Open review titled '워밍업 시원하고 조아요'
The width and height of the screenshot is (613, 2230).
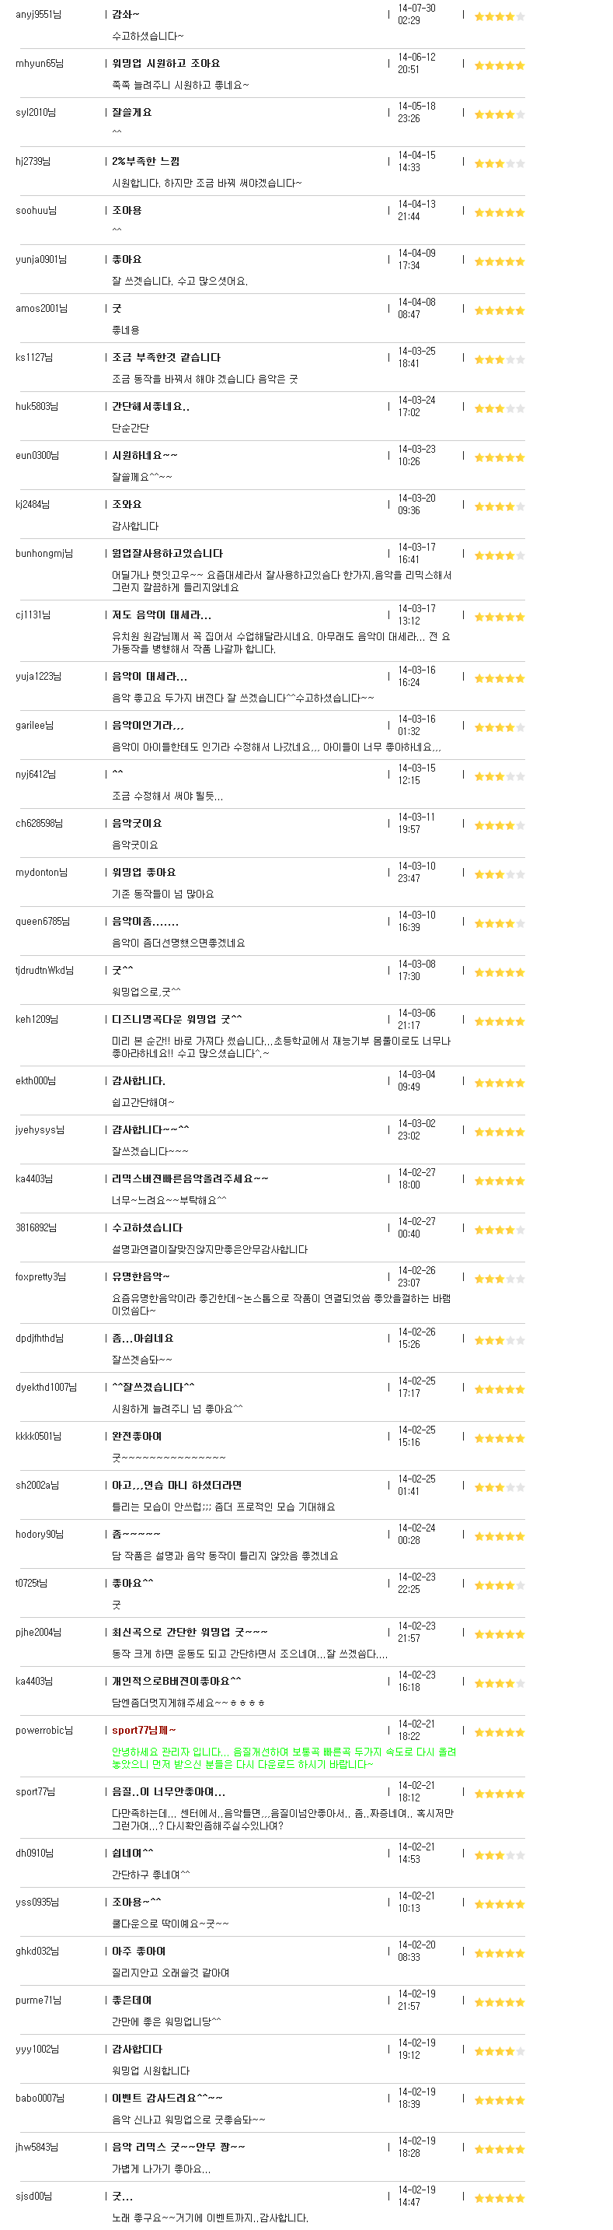166,63
